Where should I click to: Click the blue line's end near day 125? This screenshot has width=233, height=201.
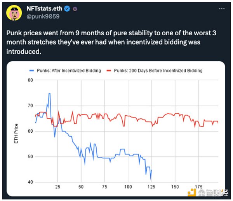(151, 171)
